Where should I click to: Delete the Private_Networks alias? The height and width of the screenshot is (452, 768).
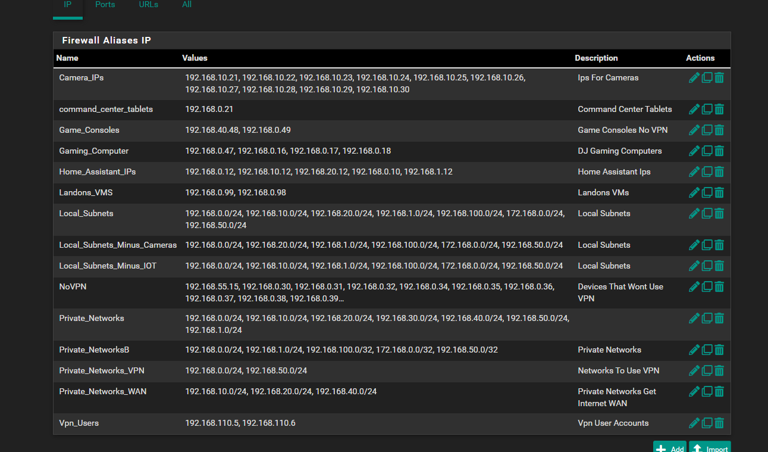[719, 318]
